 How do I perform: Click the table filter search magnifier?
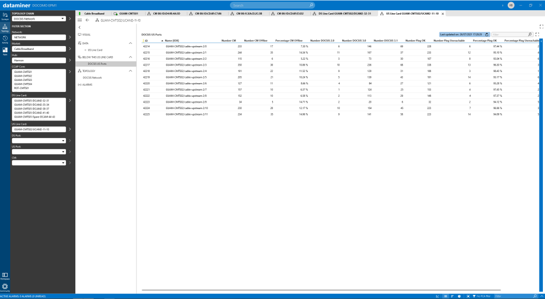click(x=530, y=34)
